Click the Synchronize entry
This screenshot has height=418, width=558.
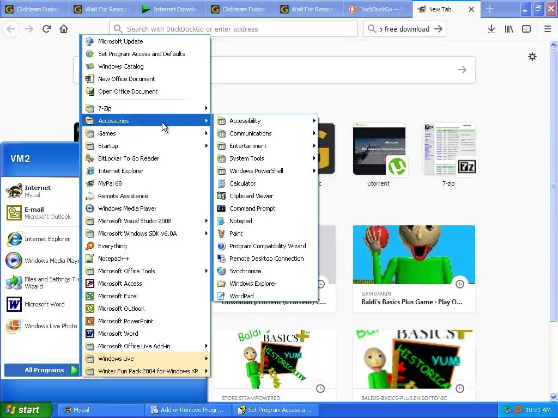pos(265,271)
